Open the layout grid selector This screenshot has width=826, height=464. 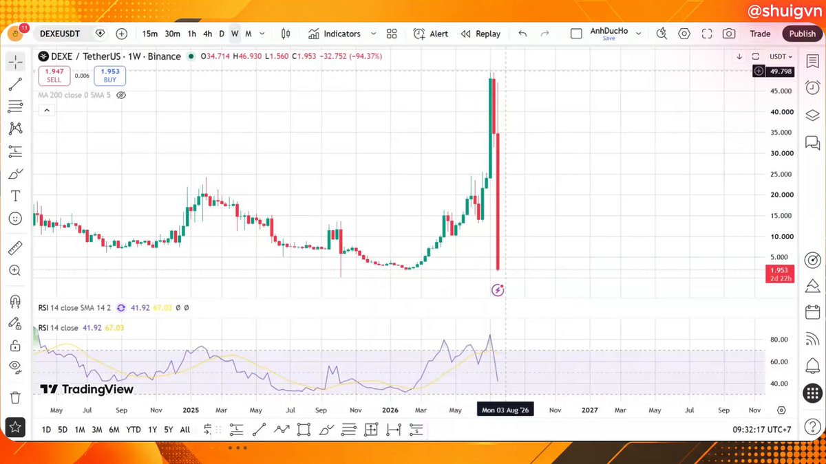tap(392, 34)
